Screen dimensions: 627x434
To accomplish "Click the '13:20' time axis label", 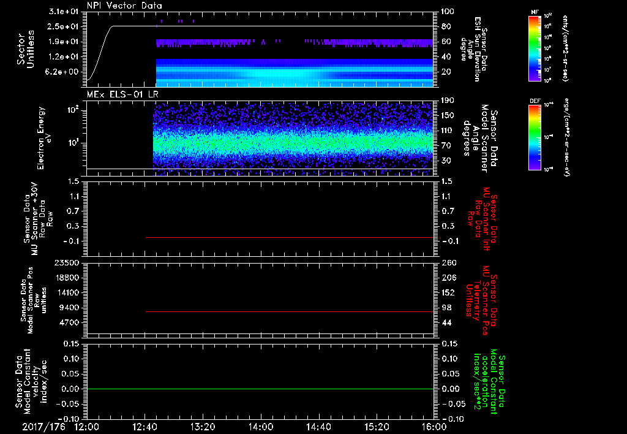I will coord(203,427).
